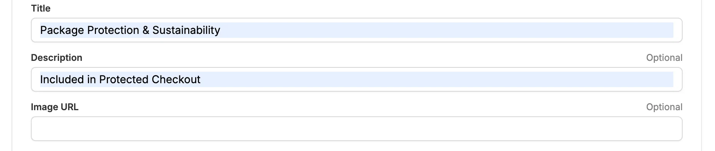Click the word Image in the label
This screenshot has height=151, width=715.
tap(44, 107)
